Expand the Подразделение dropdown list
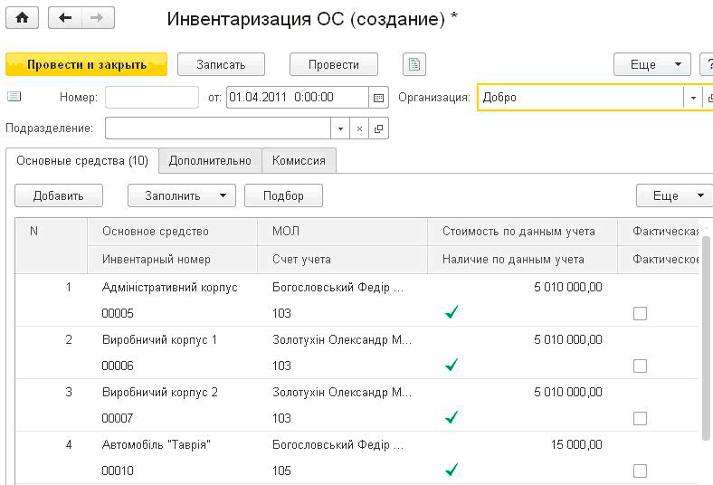Viewport: 713px width, 485px height. tap(340, 128)
